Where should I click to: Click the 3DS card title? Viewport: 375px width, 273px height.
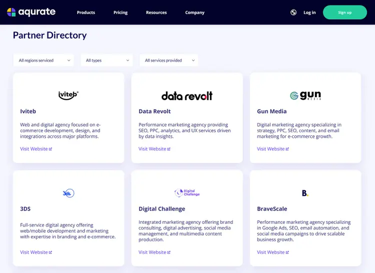(x=25, y=209)
